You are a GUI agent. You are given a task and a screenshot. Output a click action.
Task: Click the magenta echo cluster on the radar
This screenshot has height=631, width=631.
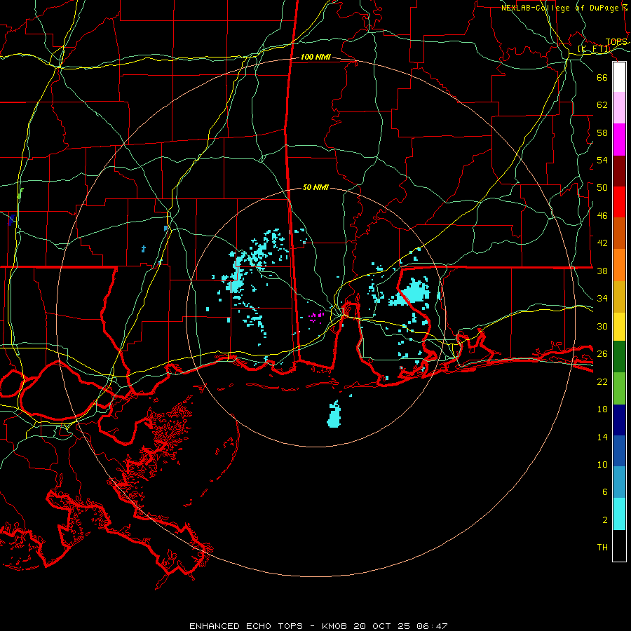click(316, 317)
